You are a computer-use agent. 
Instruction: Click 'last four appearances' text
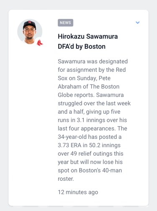pos(86,128)
